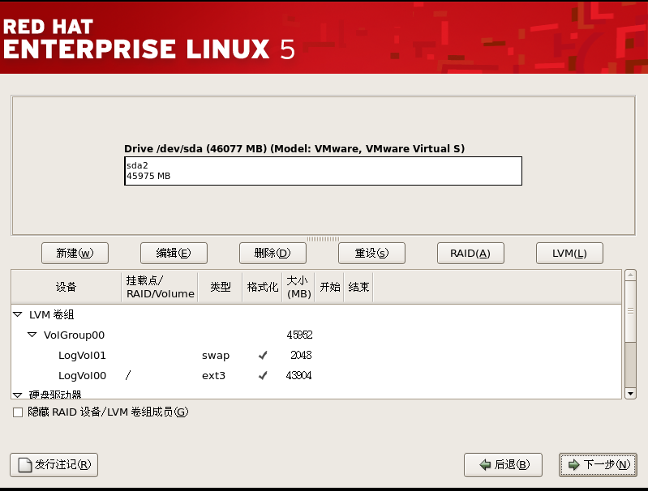648x491 pixels.
Task: Click the swap type cell
Action: [216, 356]
